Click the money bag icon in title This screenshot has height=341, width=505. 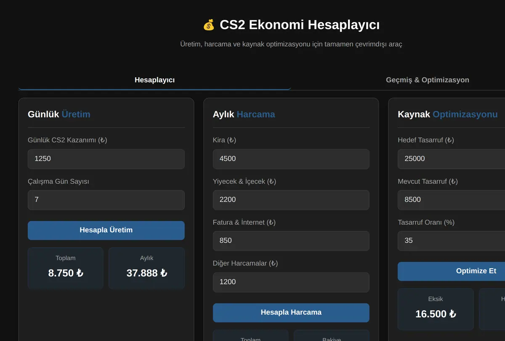tap(209, 25)
